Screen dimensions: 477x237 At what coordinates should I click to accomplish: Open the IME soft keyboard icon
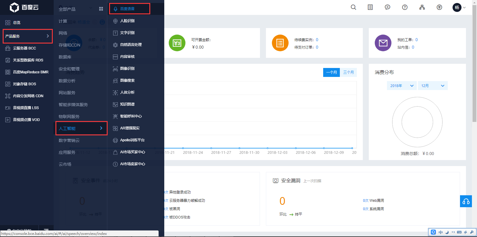(x=459, y=232)
